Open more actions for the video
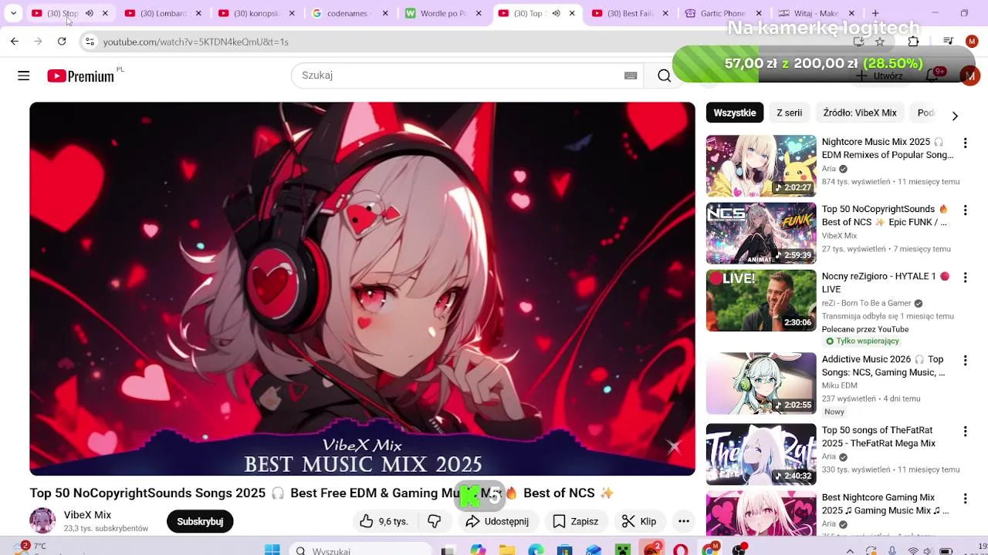This screenshot has width=988, height=555. click(x=683, y=522)
